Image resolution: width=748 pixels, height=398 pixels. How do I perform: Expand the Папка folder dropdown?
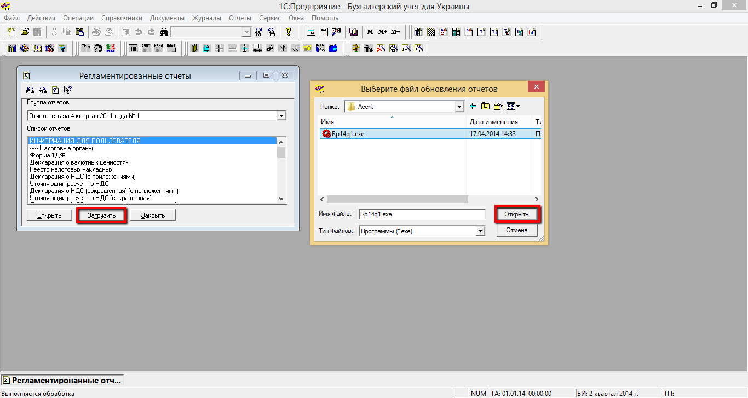coord(459,107)
